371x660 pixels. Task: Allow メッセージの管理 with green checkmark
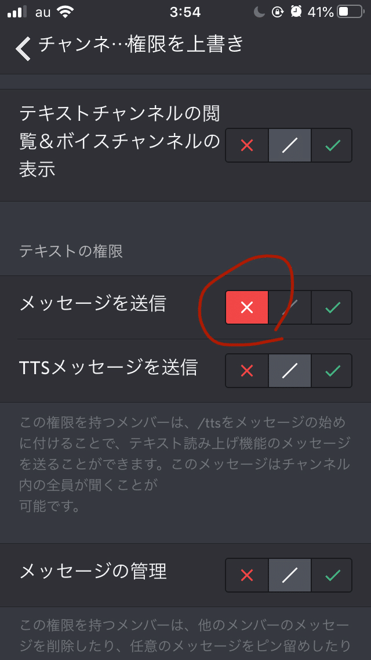coord(332,575)
